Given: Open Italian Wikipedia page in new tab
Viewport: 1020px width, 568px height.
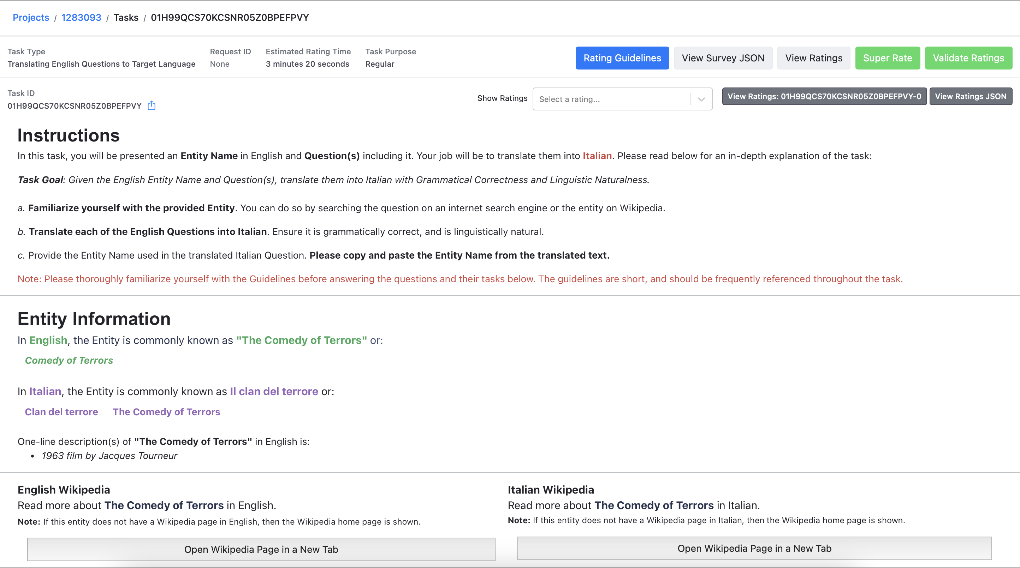Looking at the screenshot, I should [754, 548].
